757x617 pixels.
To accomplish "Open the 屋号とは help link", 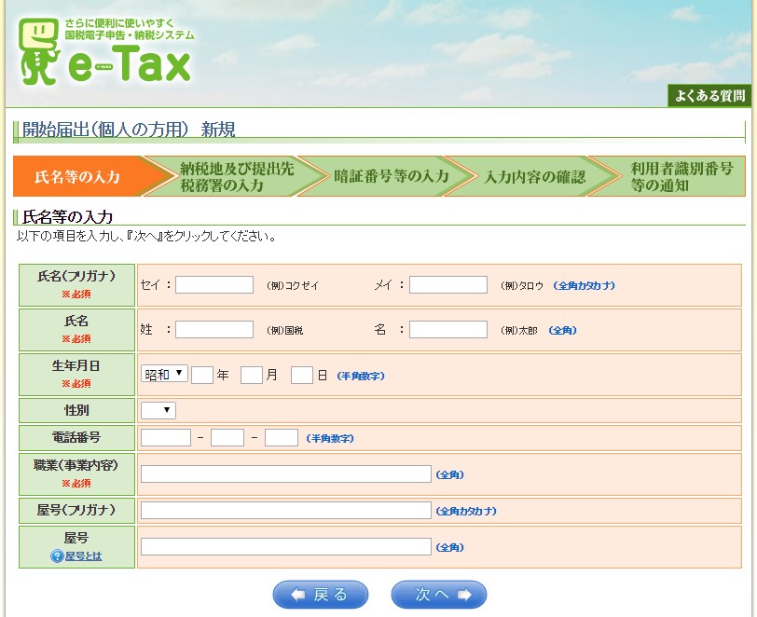I will click(x=83, y=556).
